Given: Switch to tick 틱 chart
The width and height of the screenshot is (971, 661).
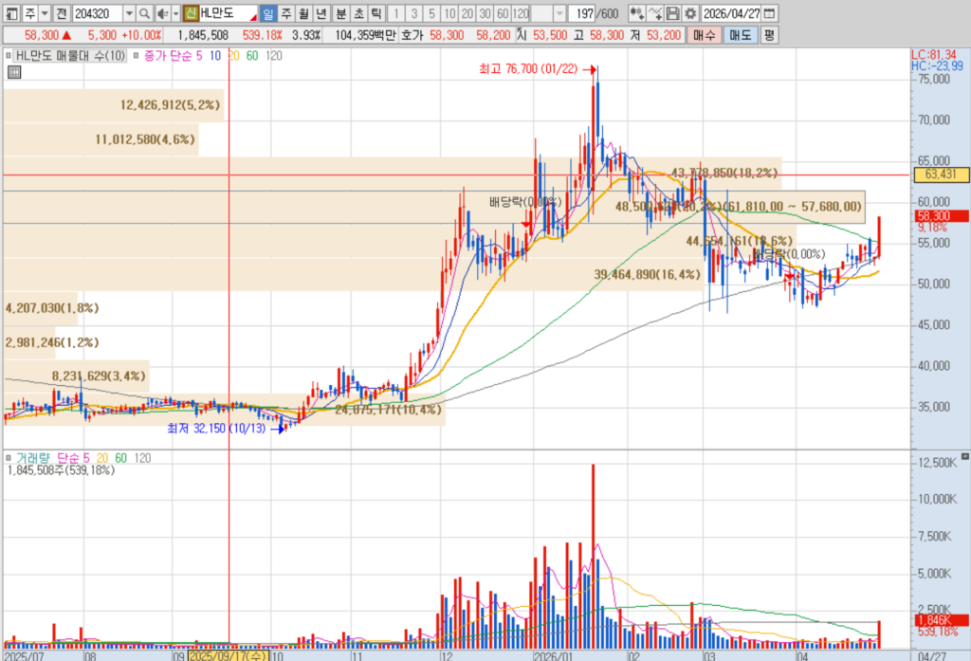Looking at the screenshot, I should pos(376,13).
